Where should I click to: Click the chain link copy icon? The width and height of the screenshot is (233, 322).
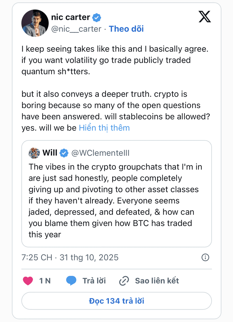pyautogui.click(x=124, y=281)
